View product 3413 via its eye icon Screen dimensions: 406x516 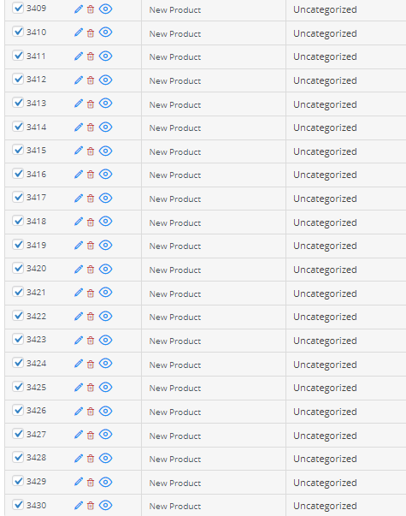coord(105,104)
